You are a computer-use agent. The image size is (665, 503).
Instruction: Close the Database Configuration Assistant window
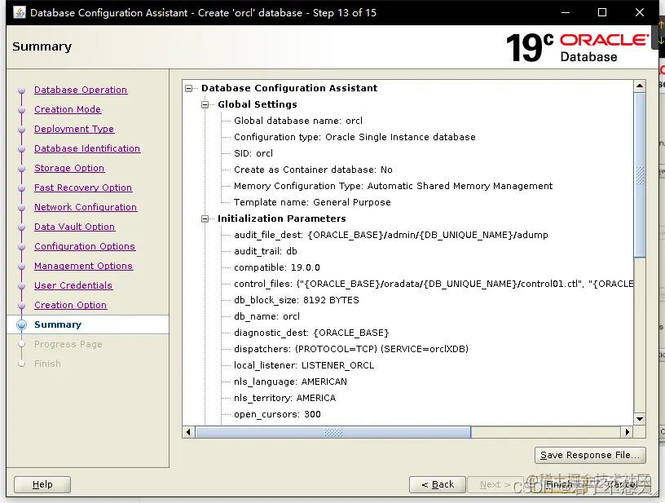click(x=640, y=12)
